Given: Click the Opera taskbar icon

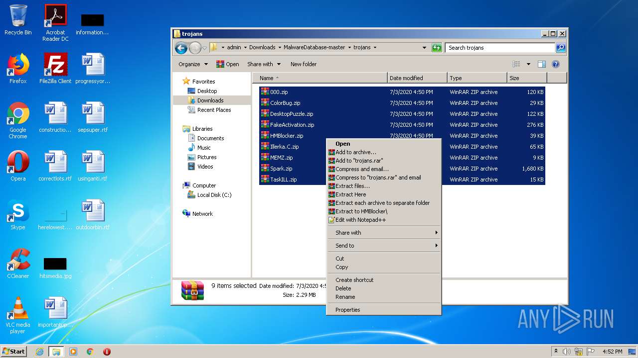Looking at the screenshot, I should [x=107, y=352].
